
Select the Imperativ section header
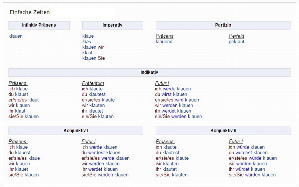point(112,25)
